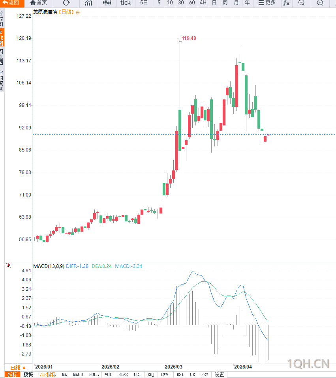Click the refresh chart icon

click(66, 3)
